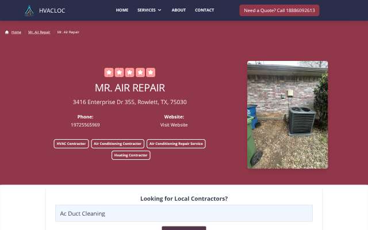368x230 pixels.
Task: Click the HVACLOC site name
Action: (52, 10)
